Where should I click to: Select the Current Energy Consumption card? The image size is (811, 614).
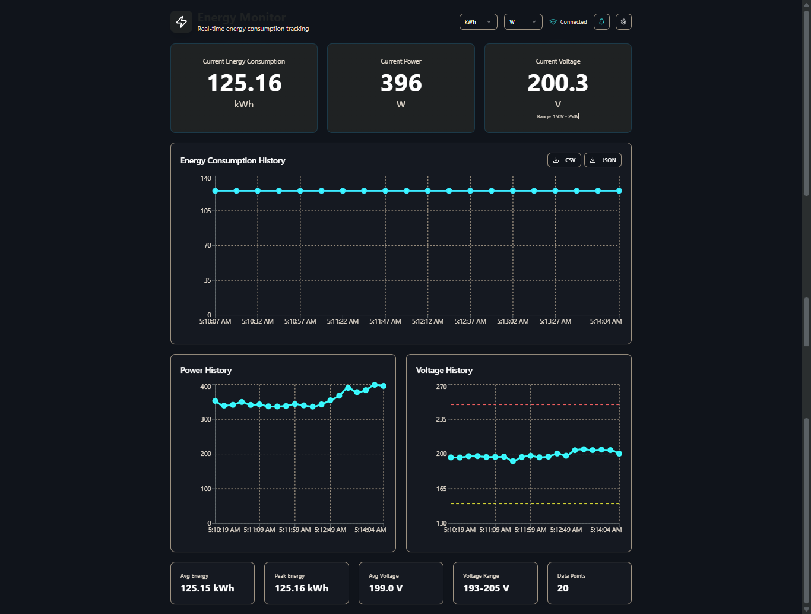pyautogui.click(x=244, y=88)
